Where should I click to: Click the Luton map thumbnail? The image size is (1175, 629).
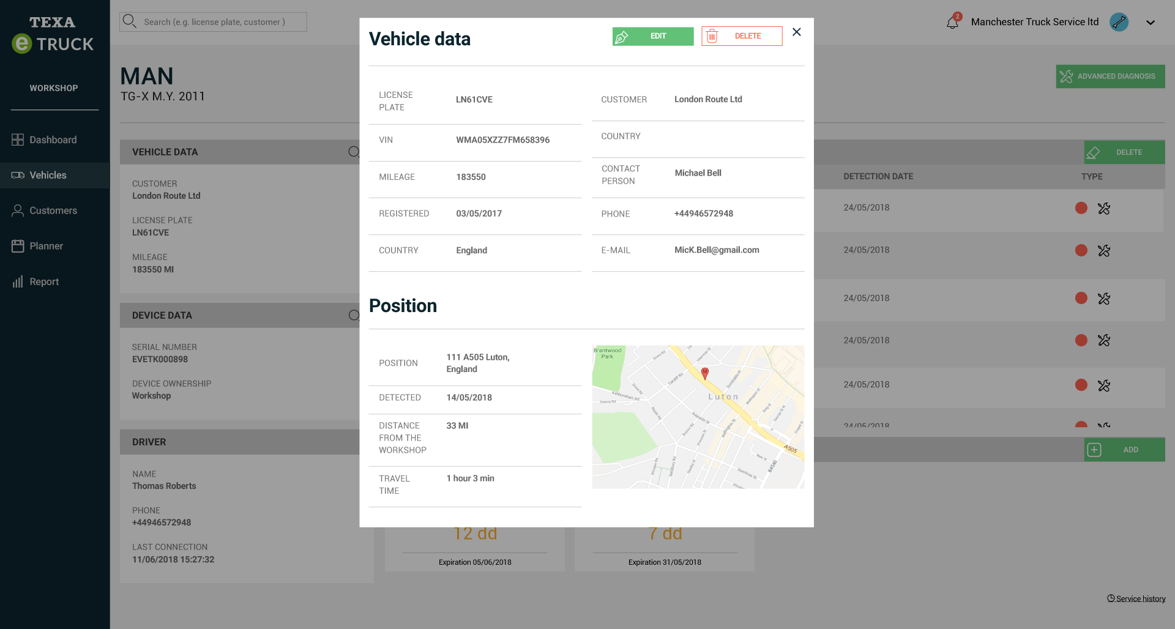pyautogui.click(x=698, y=417)
